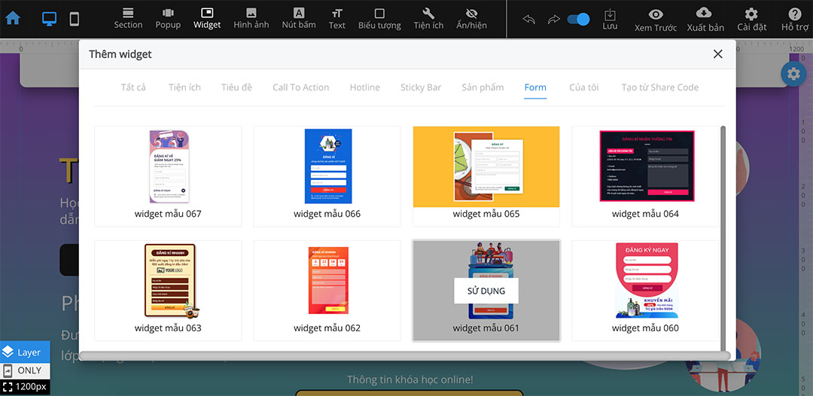Switch to desktop view icon
The height and width of the screenshot is (396, 813).
point(49,19)
